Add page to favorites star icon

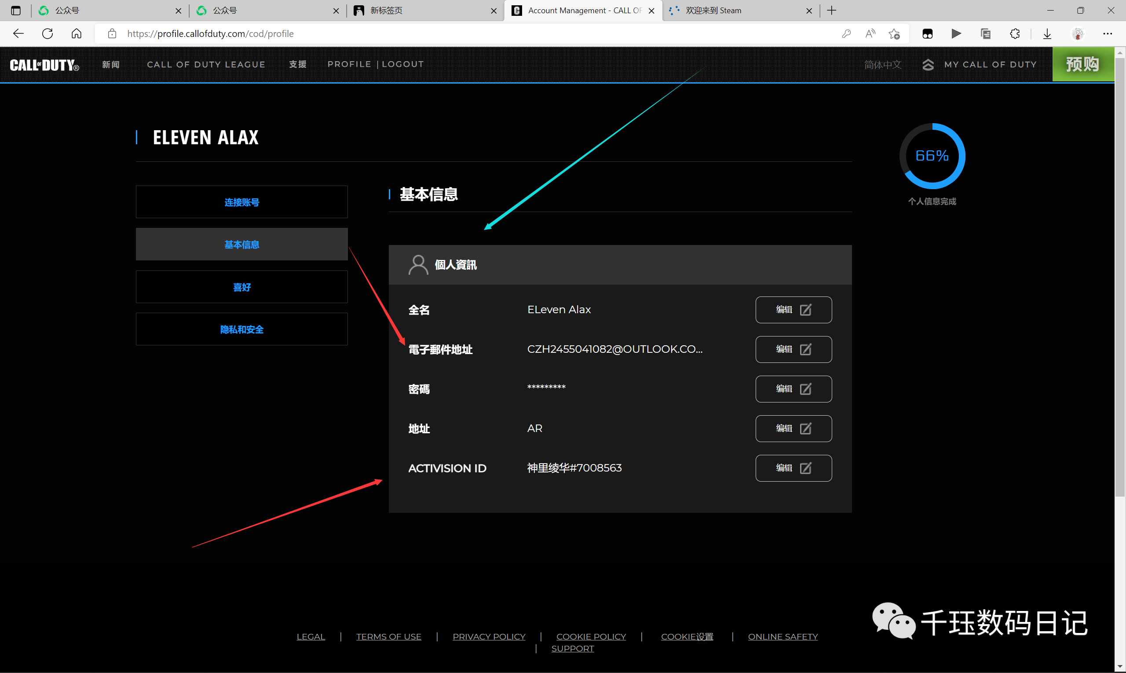pos(894,33)
